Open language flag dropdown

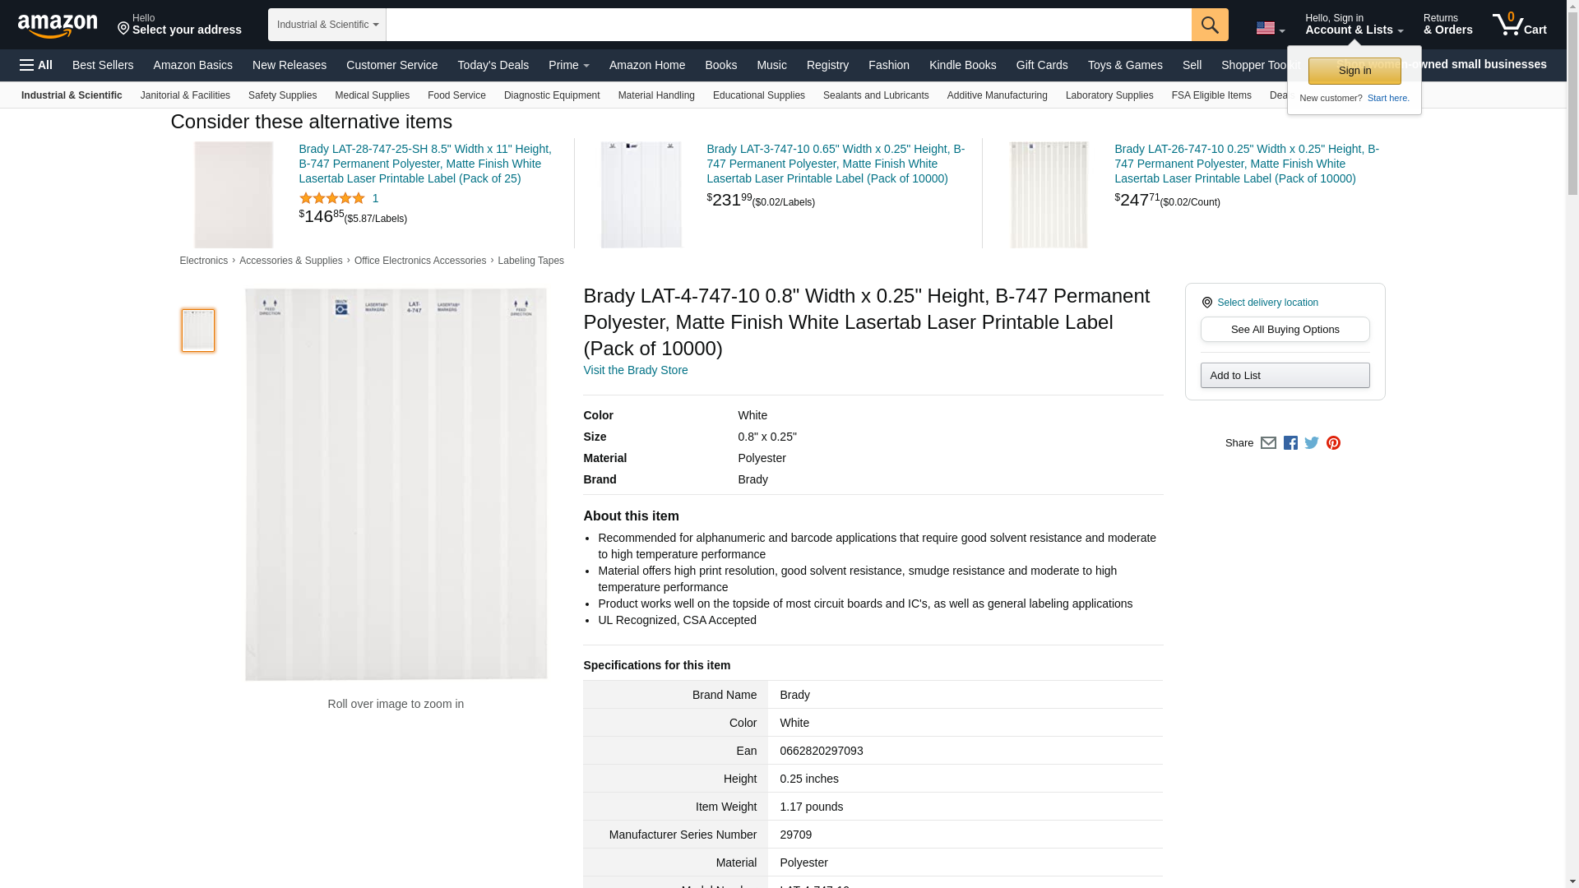pyautogui.click(x=1270, y=29)
